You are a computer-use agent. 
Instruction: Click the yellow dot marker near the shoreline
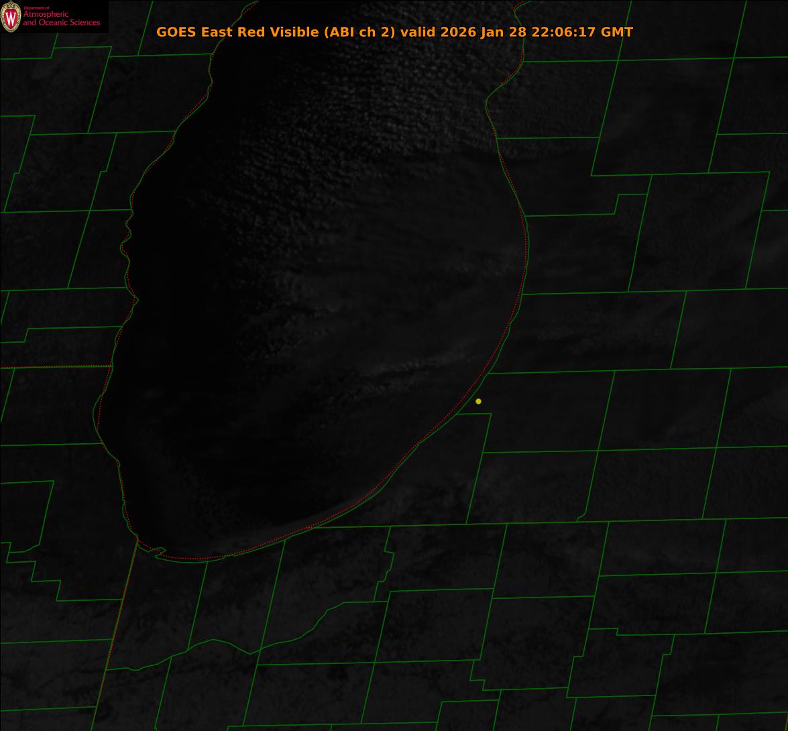[x=478, y=401]
